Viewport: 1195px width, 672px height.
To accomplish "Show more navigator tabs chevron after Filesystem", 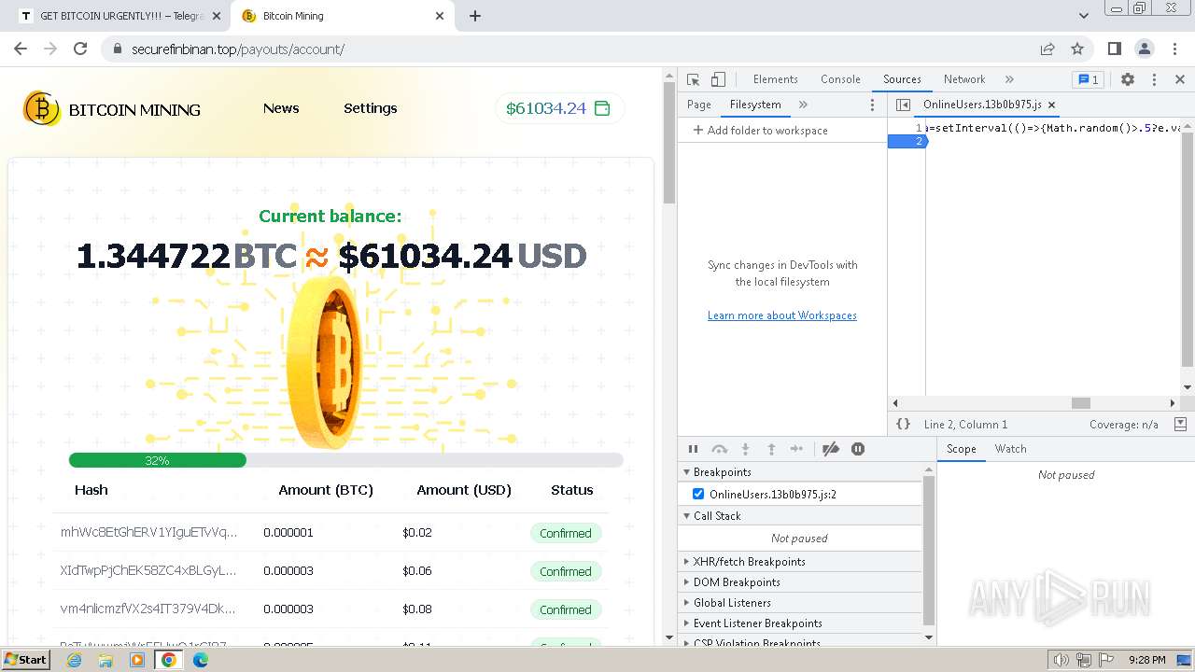I will click(x=803, y=105).
